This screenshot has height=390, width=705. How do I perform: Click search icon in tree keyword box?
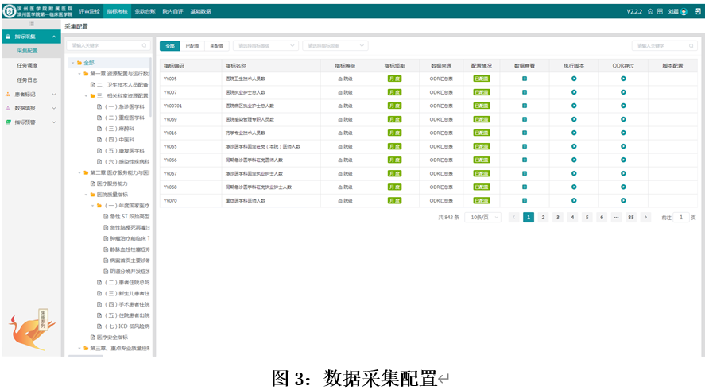[x=144, y=46]
